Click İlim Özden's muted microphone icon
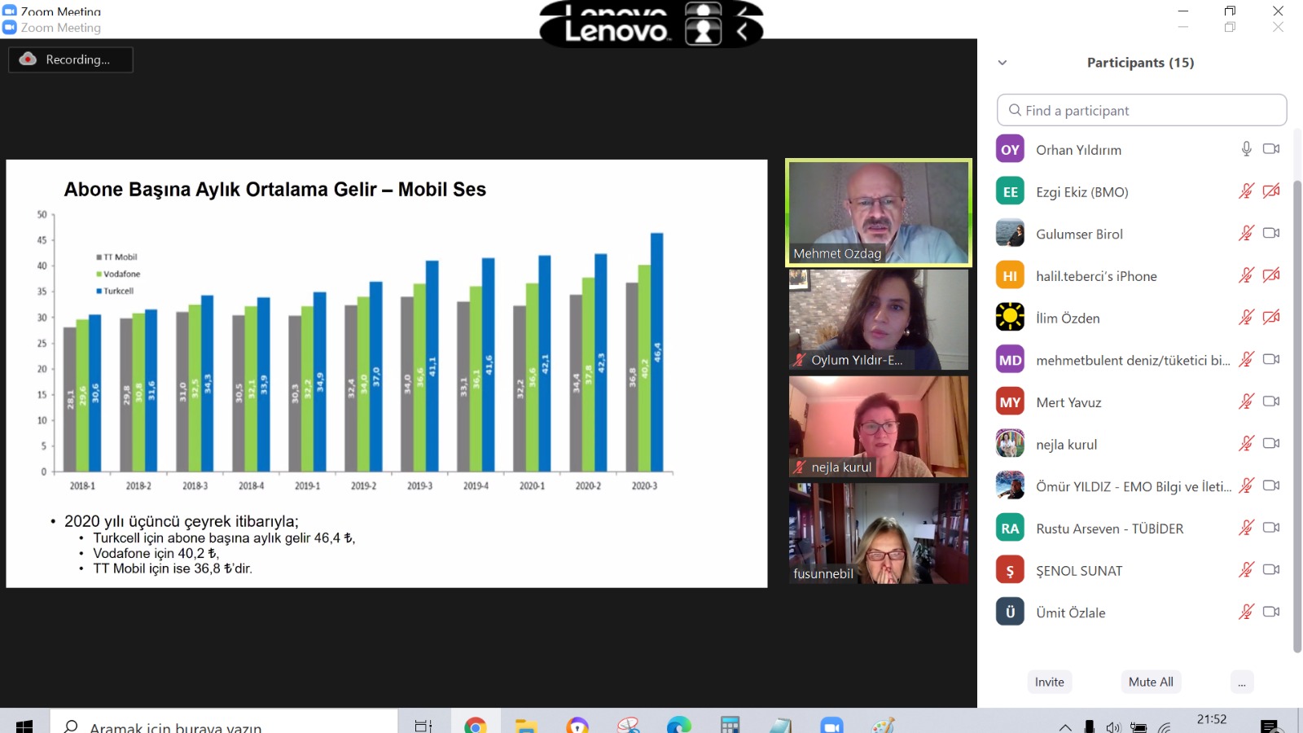Screen dimensions: 1303x733 click(x=1246, y=318)
